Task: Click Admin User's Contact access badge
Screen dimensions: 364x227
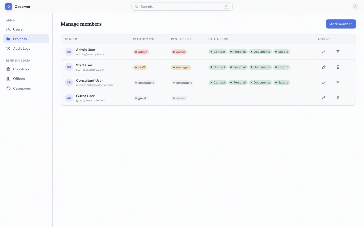Action: coord(218,52)
